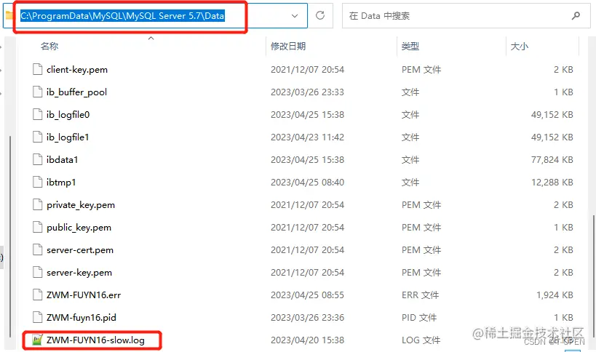Image resolution: width=596 pixels, height=352 pixels.
Task: Click the ZWM-fuyn16.pid file icon
Action: [37, 317]
